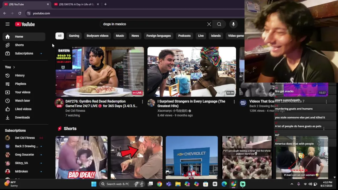Go back in the browser
The width and height of the screenshot is (338, 190).
pyautogui.click(x=4, y=13)
